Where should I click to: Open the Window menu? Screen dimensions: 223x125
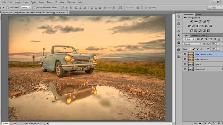[71, 2]
